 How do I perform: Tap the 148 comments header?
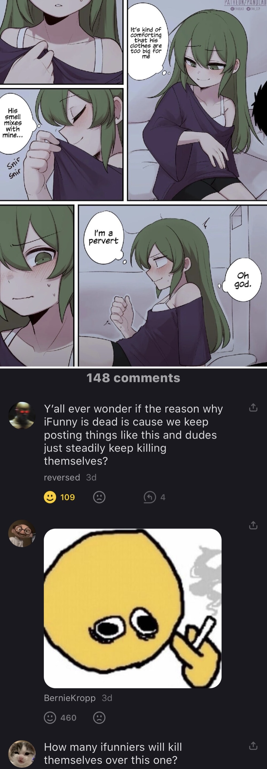[x=133, y=378]
